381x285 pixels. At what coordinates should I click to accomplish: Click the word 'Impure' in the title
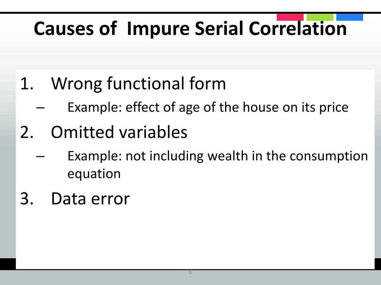[158, 29]
